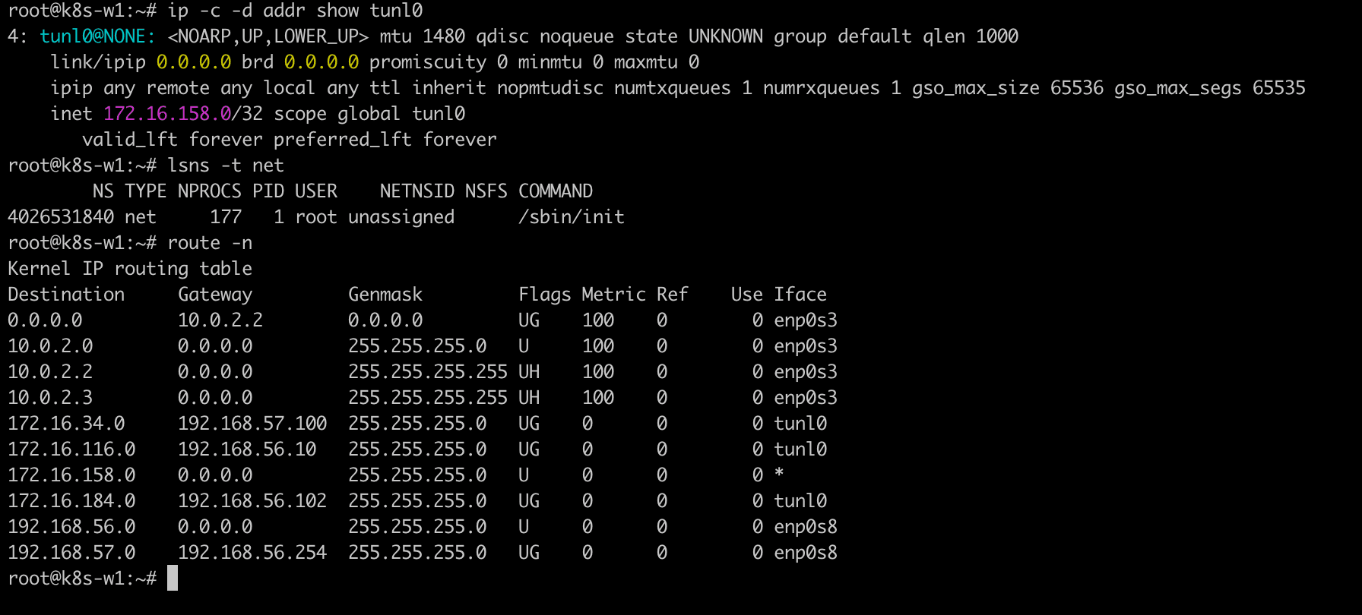Click the asterisk in the Iface column
This screenshot has width=1362, height=615.
(x=779, y=475)
